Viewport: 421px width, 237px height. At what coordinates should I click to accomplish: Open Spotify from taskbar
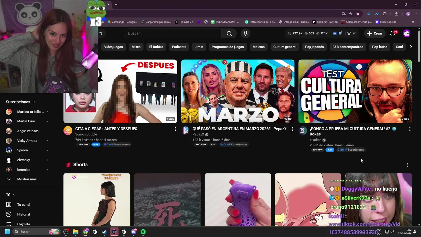coord(143,232)
